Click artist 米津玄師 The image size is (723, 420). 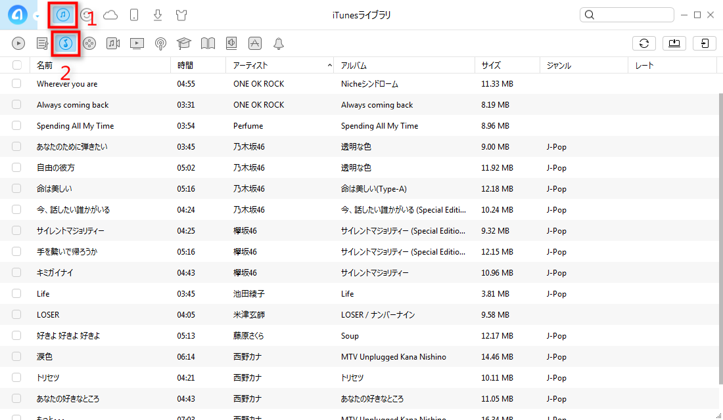tap(249, 315)
